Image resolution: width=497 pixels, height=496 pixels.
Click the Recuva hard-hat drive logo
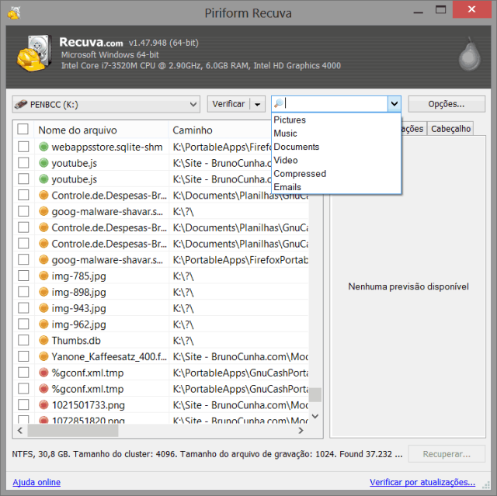click(34, 54)
